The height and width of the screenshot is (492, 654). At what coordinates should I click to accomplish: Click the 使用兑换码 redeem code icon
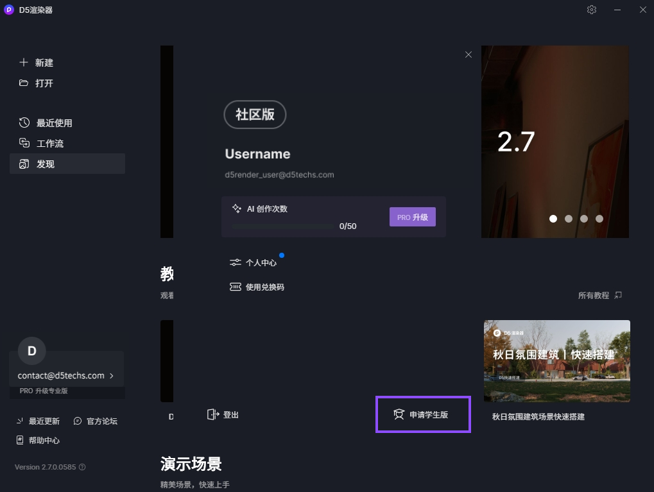(x=236, y=287)
